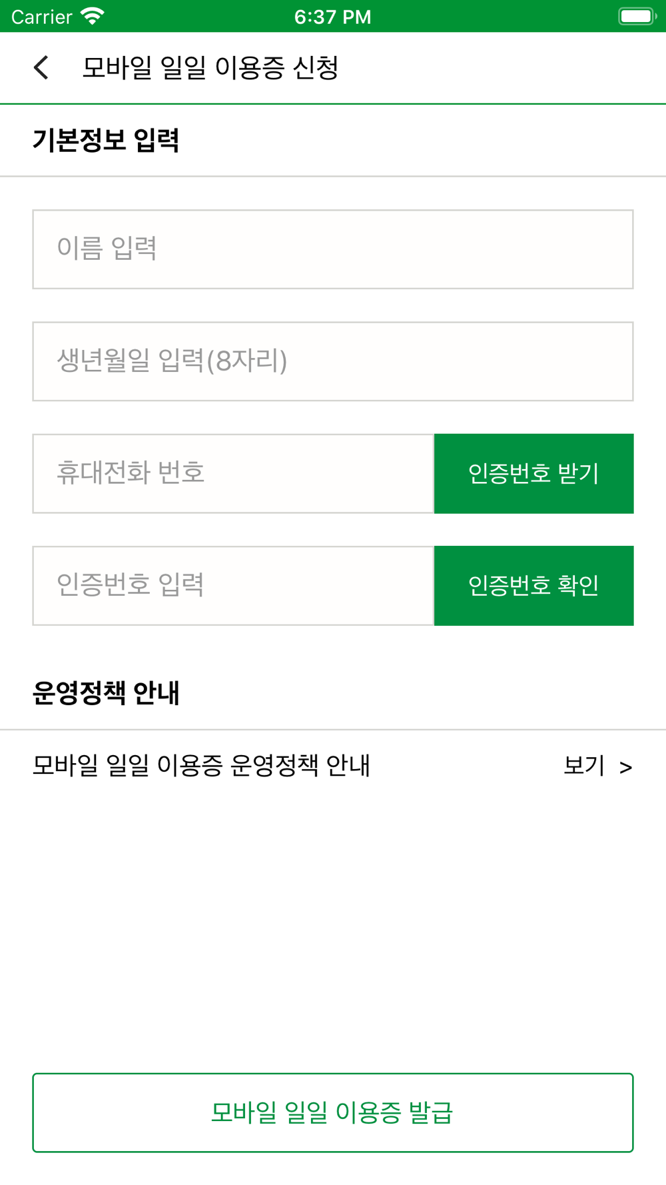Screen dimensions: 666x1185
Task: Tap the battery icon in status bar
Action: [x=637, y=16]
